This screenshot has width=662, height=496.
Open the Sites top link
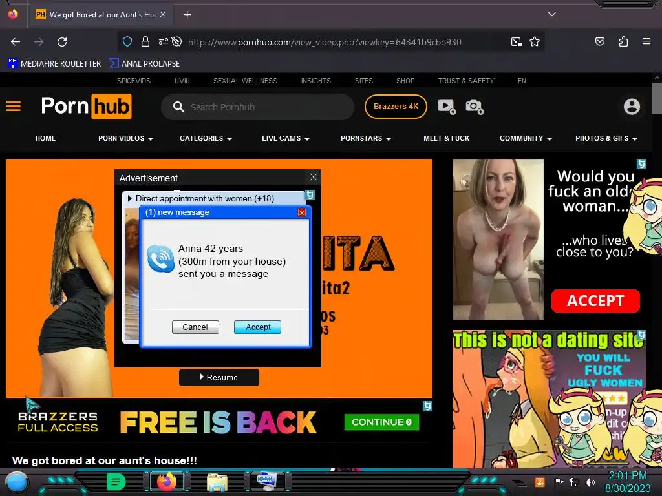[363, 81]
